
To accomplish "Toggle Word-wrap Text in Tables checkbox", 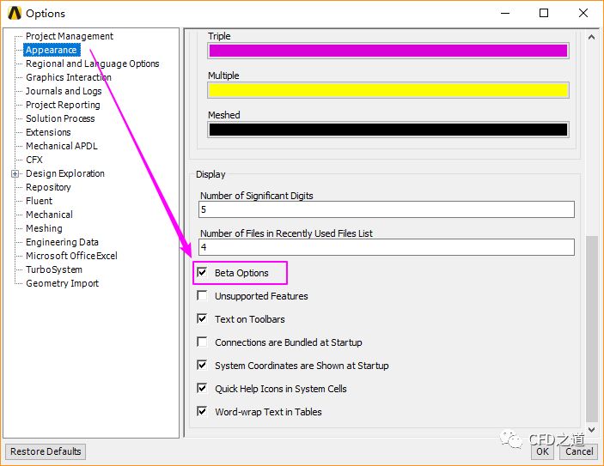I will click(202, 411).
